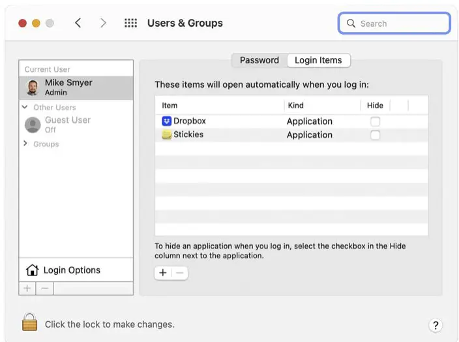Go back with the left arrow
The height and width of the screenshot is (342, 459).
click(x=78, y=23)
